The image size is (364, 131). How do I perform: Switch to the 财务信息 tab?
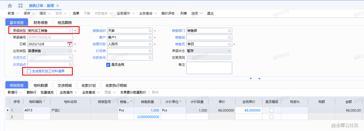(41, 23)
